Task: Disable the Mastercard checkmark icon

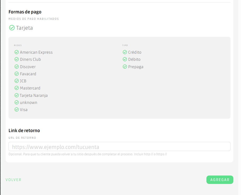Action: (x=16, y=88)
